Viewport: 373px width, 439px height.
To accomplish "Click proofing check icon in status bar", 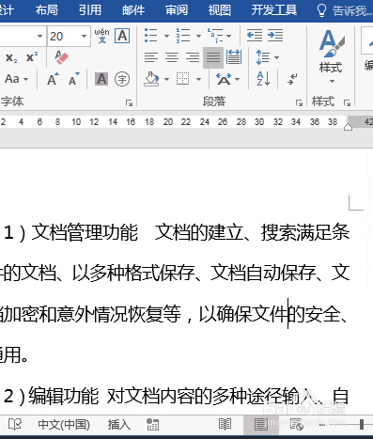I will click(15, 425).
